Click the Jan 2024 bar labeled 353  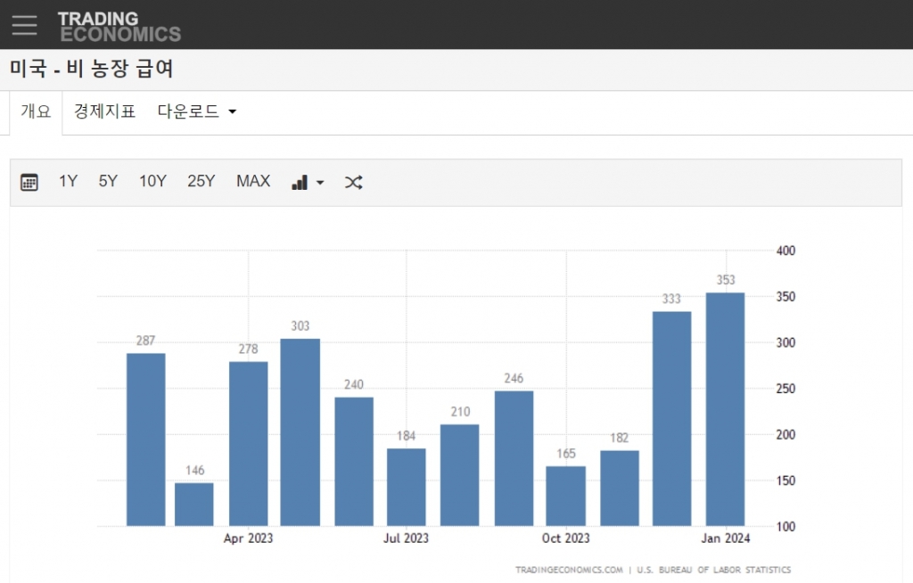coord(725,409)
